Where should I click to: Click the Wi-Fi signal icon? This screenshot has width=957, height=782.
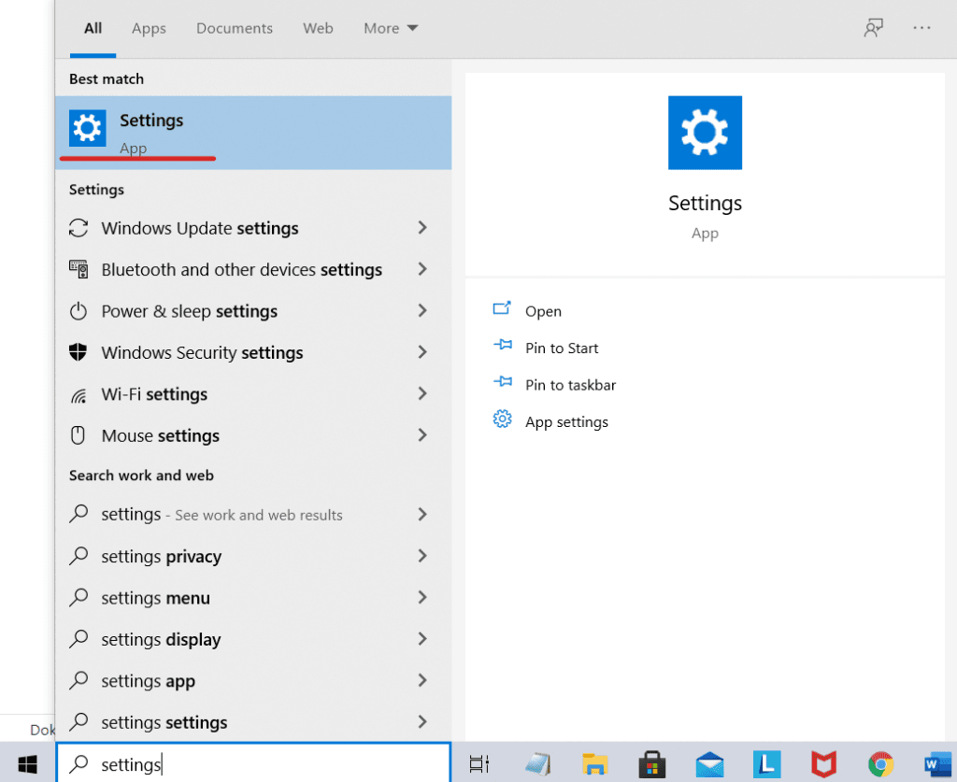click(x=79, y=395)
